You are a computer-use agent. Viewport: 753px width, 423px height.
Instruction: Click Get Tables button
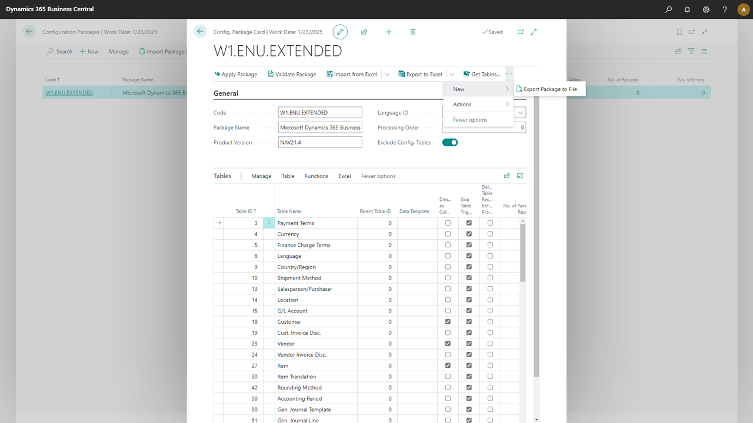click(481, 74)
